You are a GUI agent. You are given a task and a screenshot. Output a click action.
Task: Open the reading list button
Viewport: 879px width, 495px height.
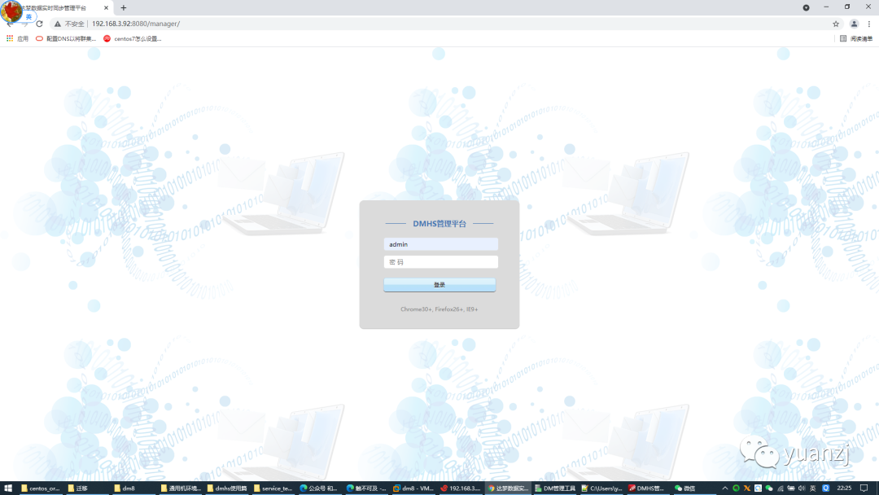856,39
